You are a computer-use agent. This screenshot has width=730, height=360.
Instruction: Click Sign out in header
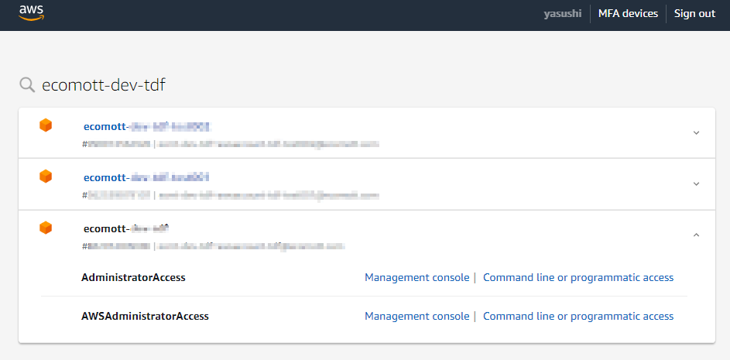tap(694, 13)
